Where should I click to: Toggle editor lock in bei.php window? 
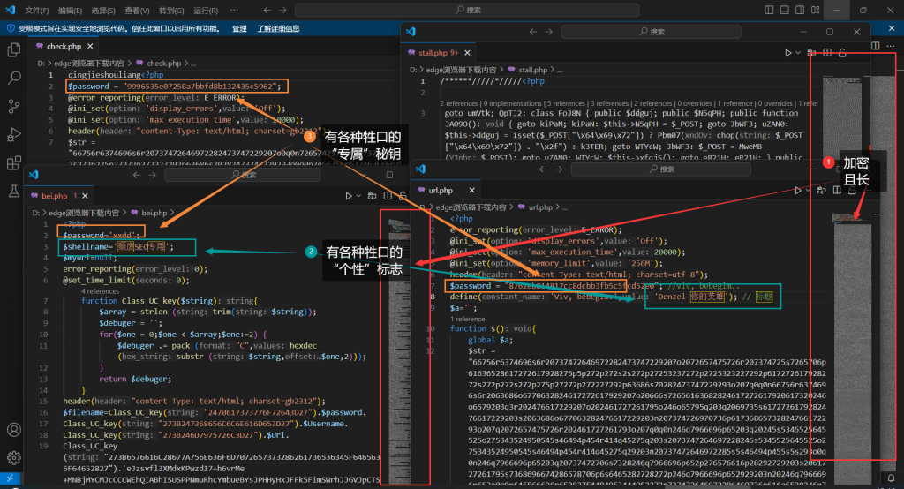click(x=403, y=196)
